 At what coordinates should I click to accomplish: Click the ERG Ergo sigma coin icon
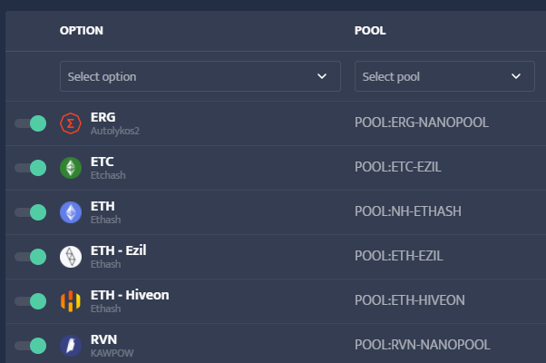(x=71, y=123)
